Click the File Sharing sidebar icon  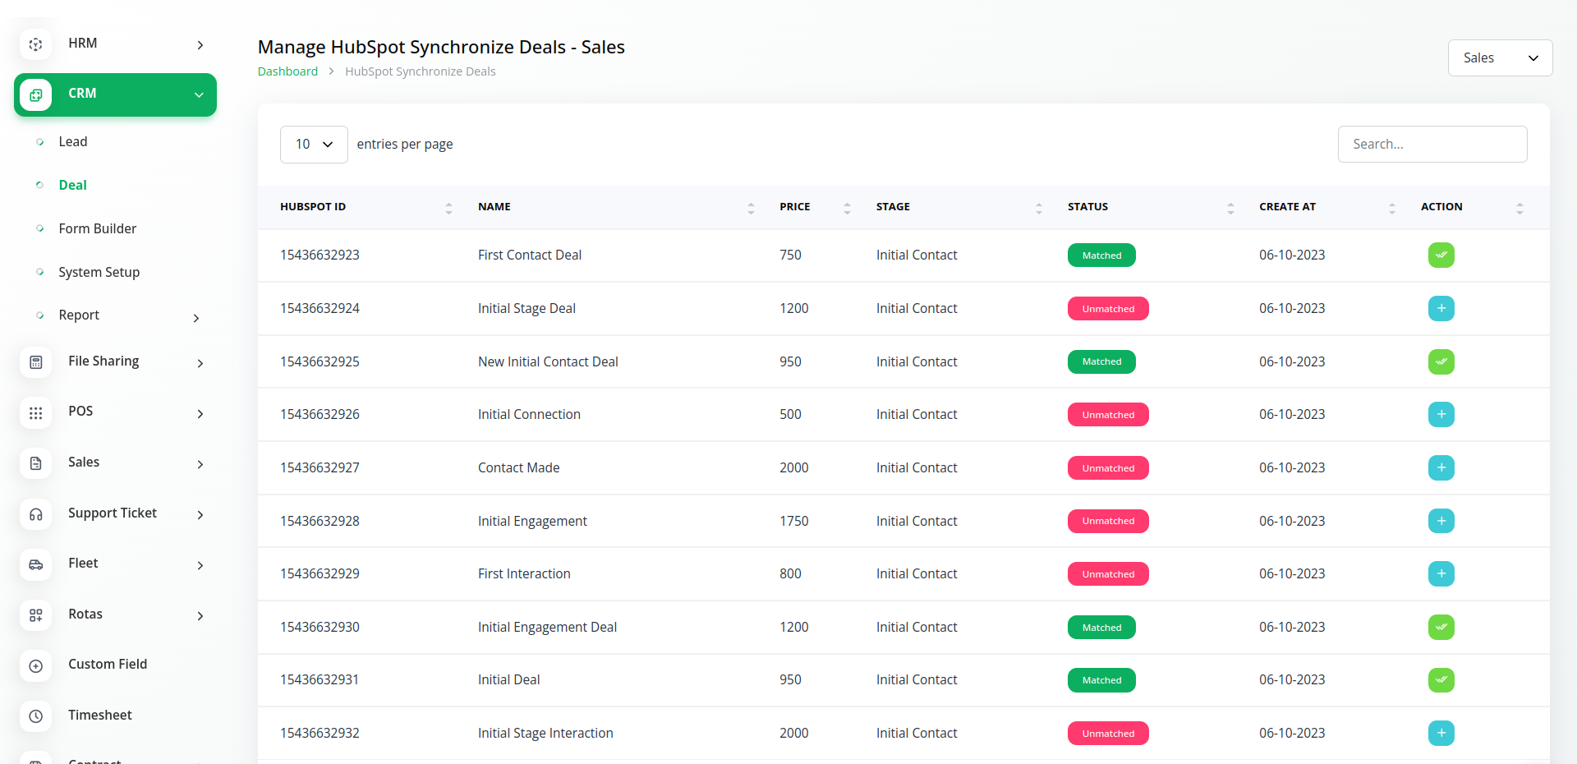(x=35, y=362)
